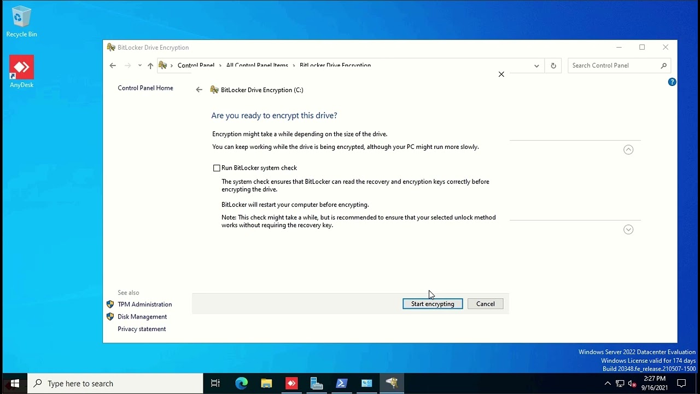Navigate to All Control Panel Items breadcrumb
700x394 pixels.
coord(256,65)
